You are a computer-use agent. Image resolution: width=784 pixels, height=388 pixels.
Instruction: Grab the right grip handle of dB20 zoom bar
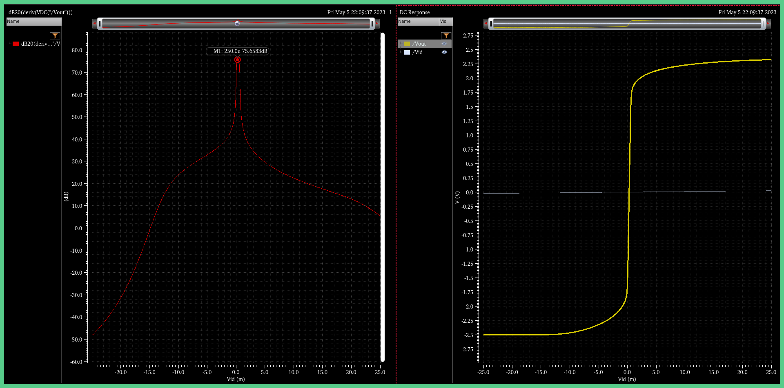[x=372, y=24]
